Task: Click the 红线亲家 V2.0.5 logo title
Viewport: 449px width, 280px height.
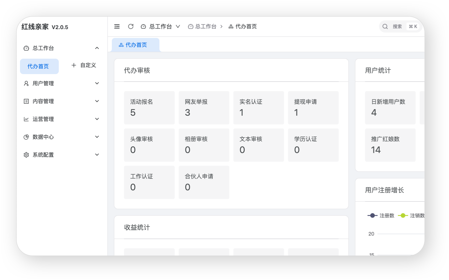Action: coord(45,27)
